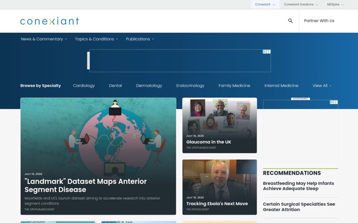Open Publications menu

(x=140, y=39)
